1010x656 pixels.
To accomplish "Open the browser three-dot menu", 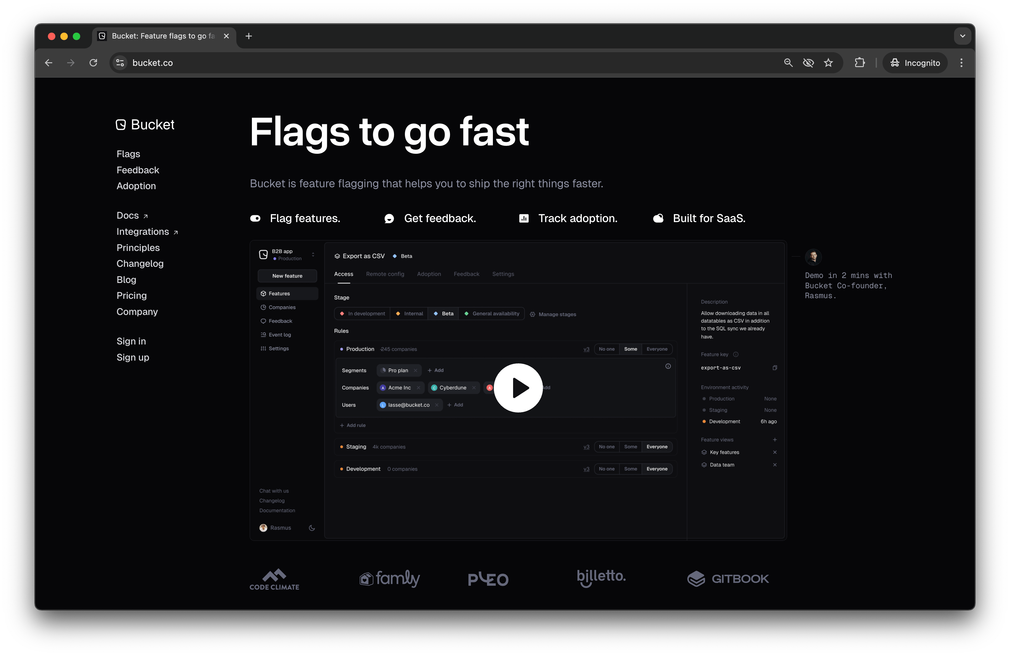I will click(961, 63).
